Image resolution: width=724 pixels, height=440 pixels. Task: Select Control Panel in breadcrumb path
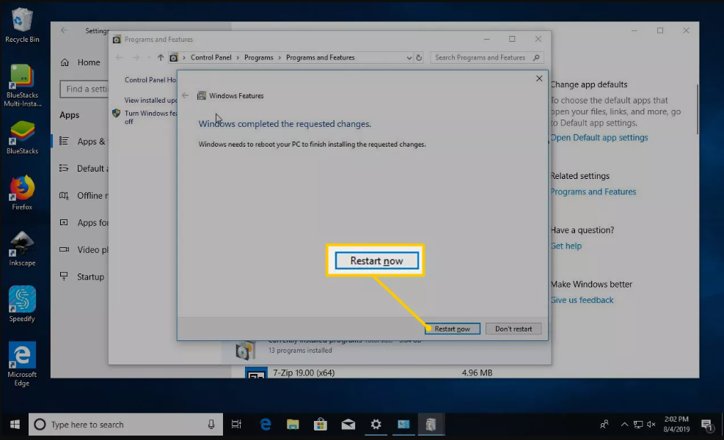tap(211, 58)
